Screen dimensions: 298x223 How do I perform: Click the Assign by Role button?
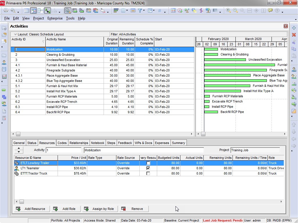(100, 209)
